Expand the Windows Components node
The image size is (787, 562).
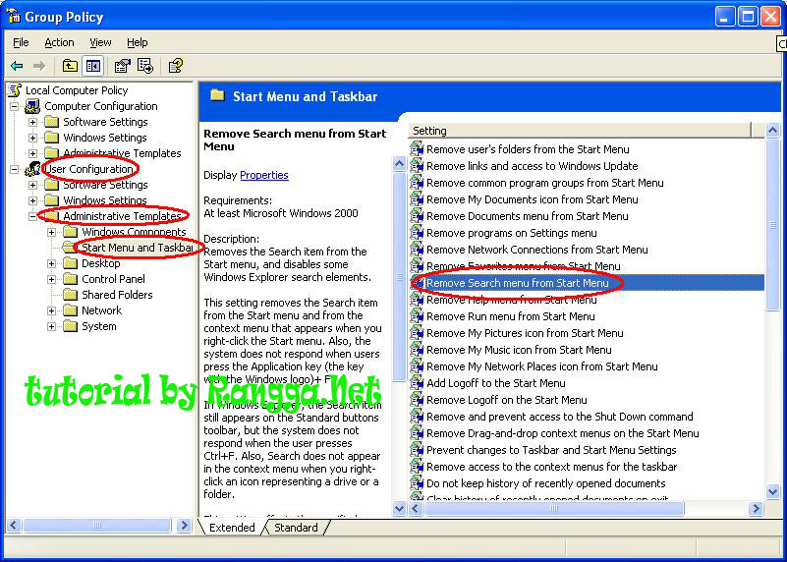(x=52, y=232)
